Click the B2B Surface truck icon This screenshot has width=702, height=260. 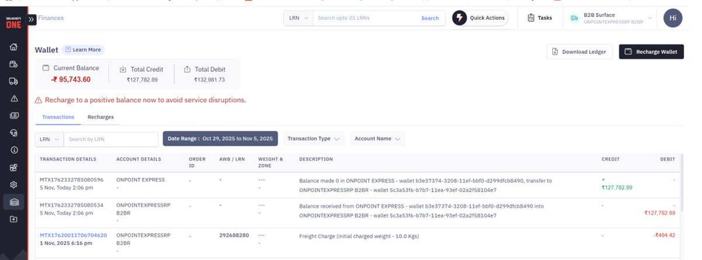click(576, 18)
